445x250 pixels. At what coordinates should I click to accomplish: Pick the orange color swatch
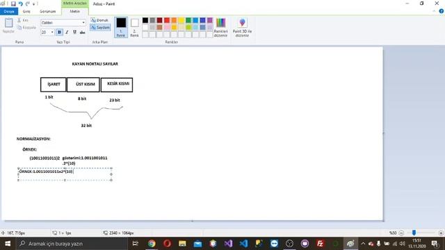[x=174, y=20]
